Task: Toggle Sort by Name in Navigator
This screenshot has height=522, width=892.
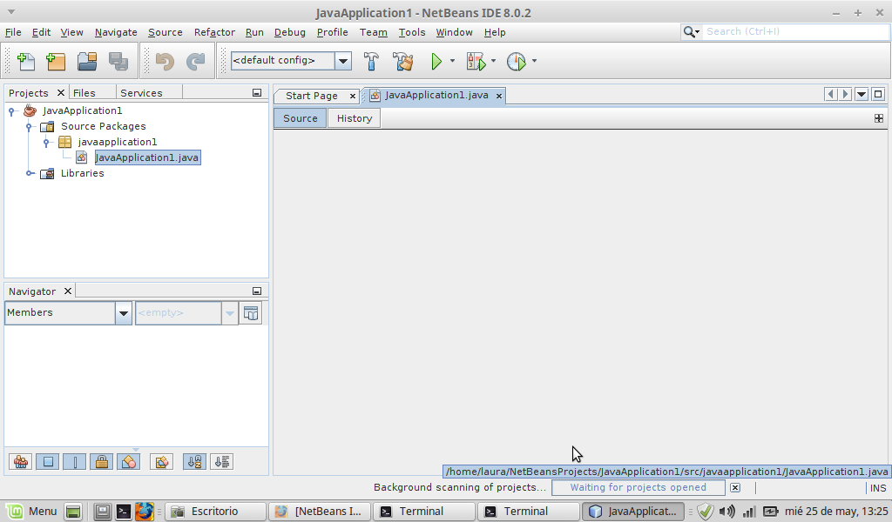Action: coord(194,462)
